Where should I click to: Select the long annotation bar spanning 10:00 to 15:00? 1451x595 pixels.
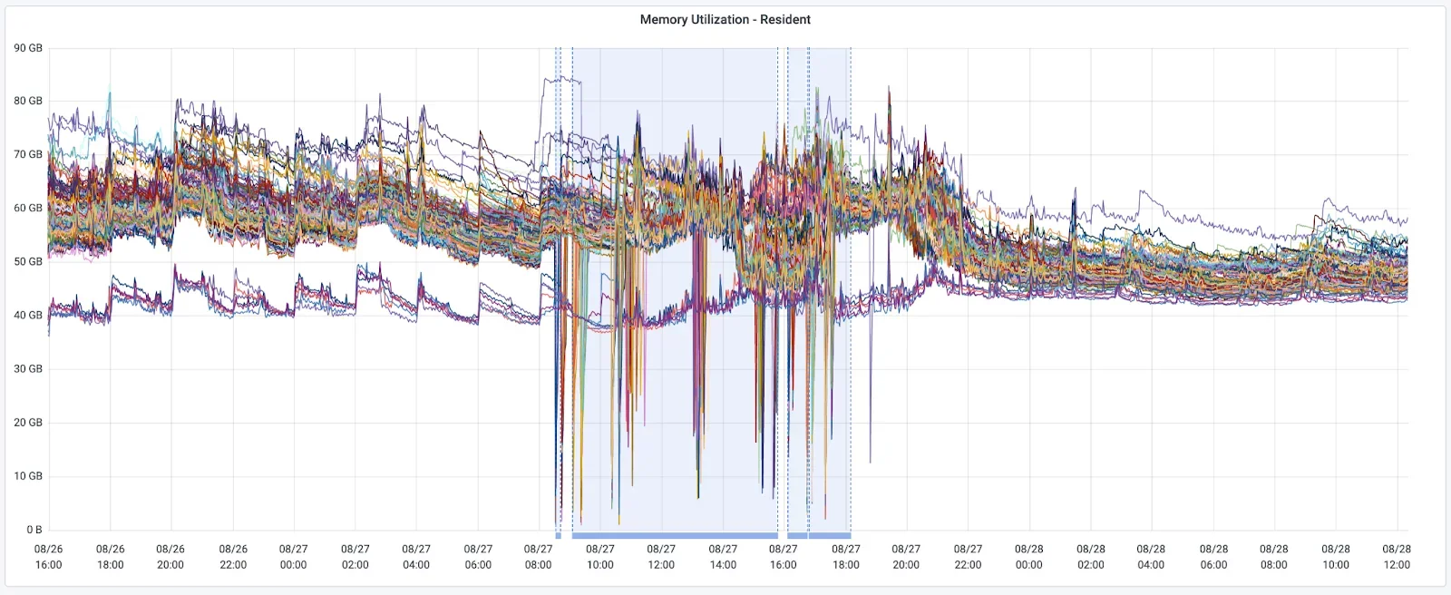pyautogui.click(x=675, y=536)
